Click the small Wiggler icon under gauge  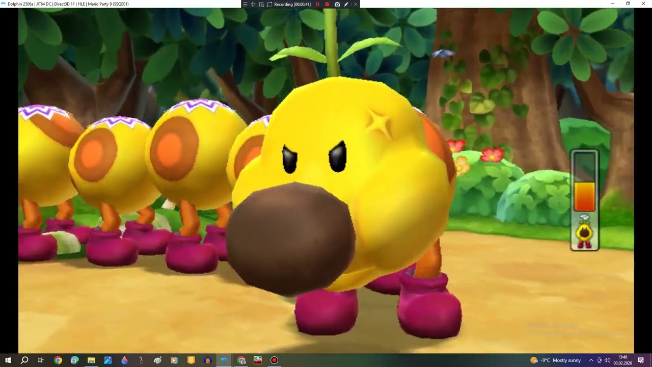[x=585, y=231]
